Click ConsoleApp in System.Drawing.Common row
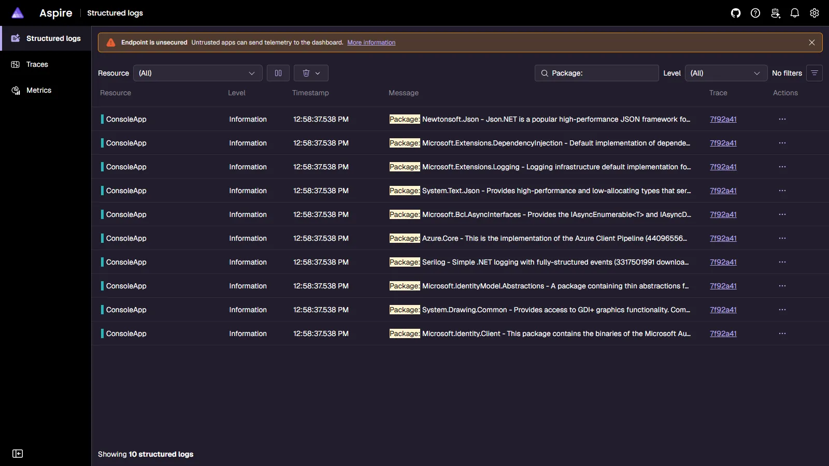The width and height of the screenshot is (829, 466). [x=126, y=310]
